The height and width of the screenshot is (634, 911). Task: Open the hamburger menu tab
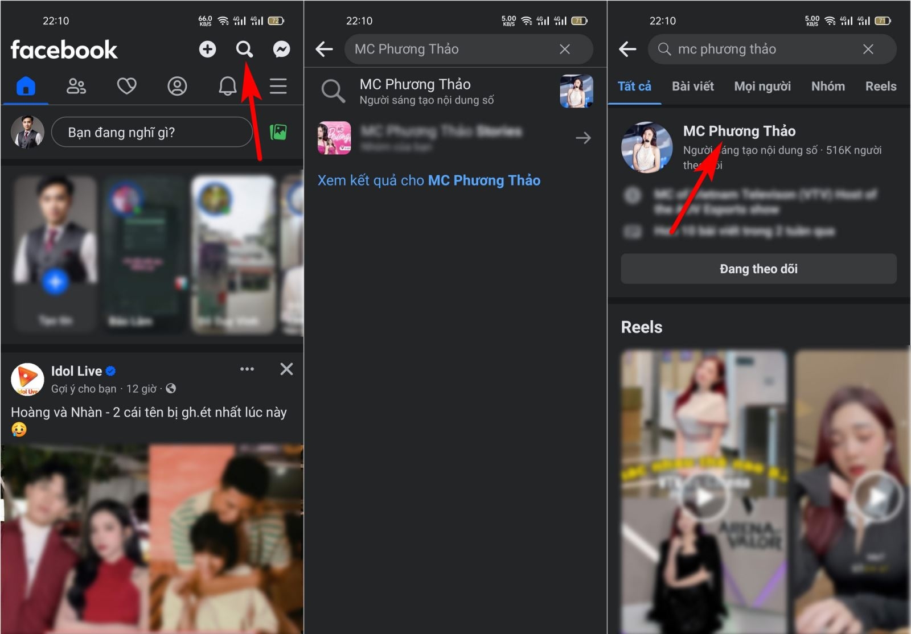(278, 87)
